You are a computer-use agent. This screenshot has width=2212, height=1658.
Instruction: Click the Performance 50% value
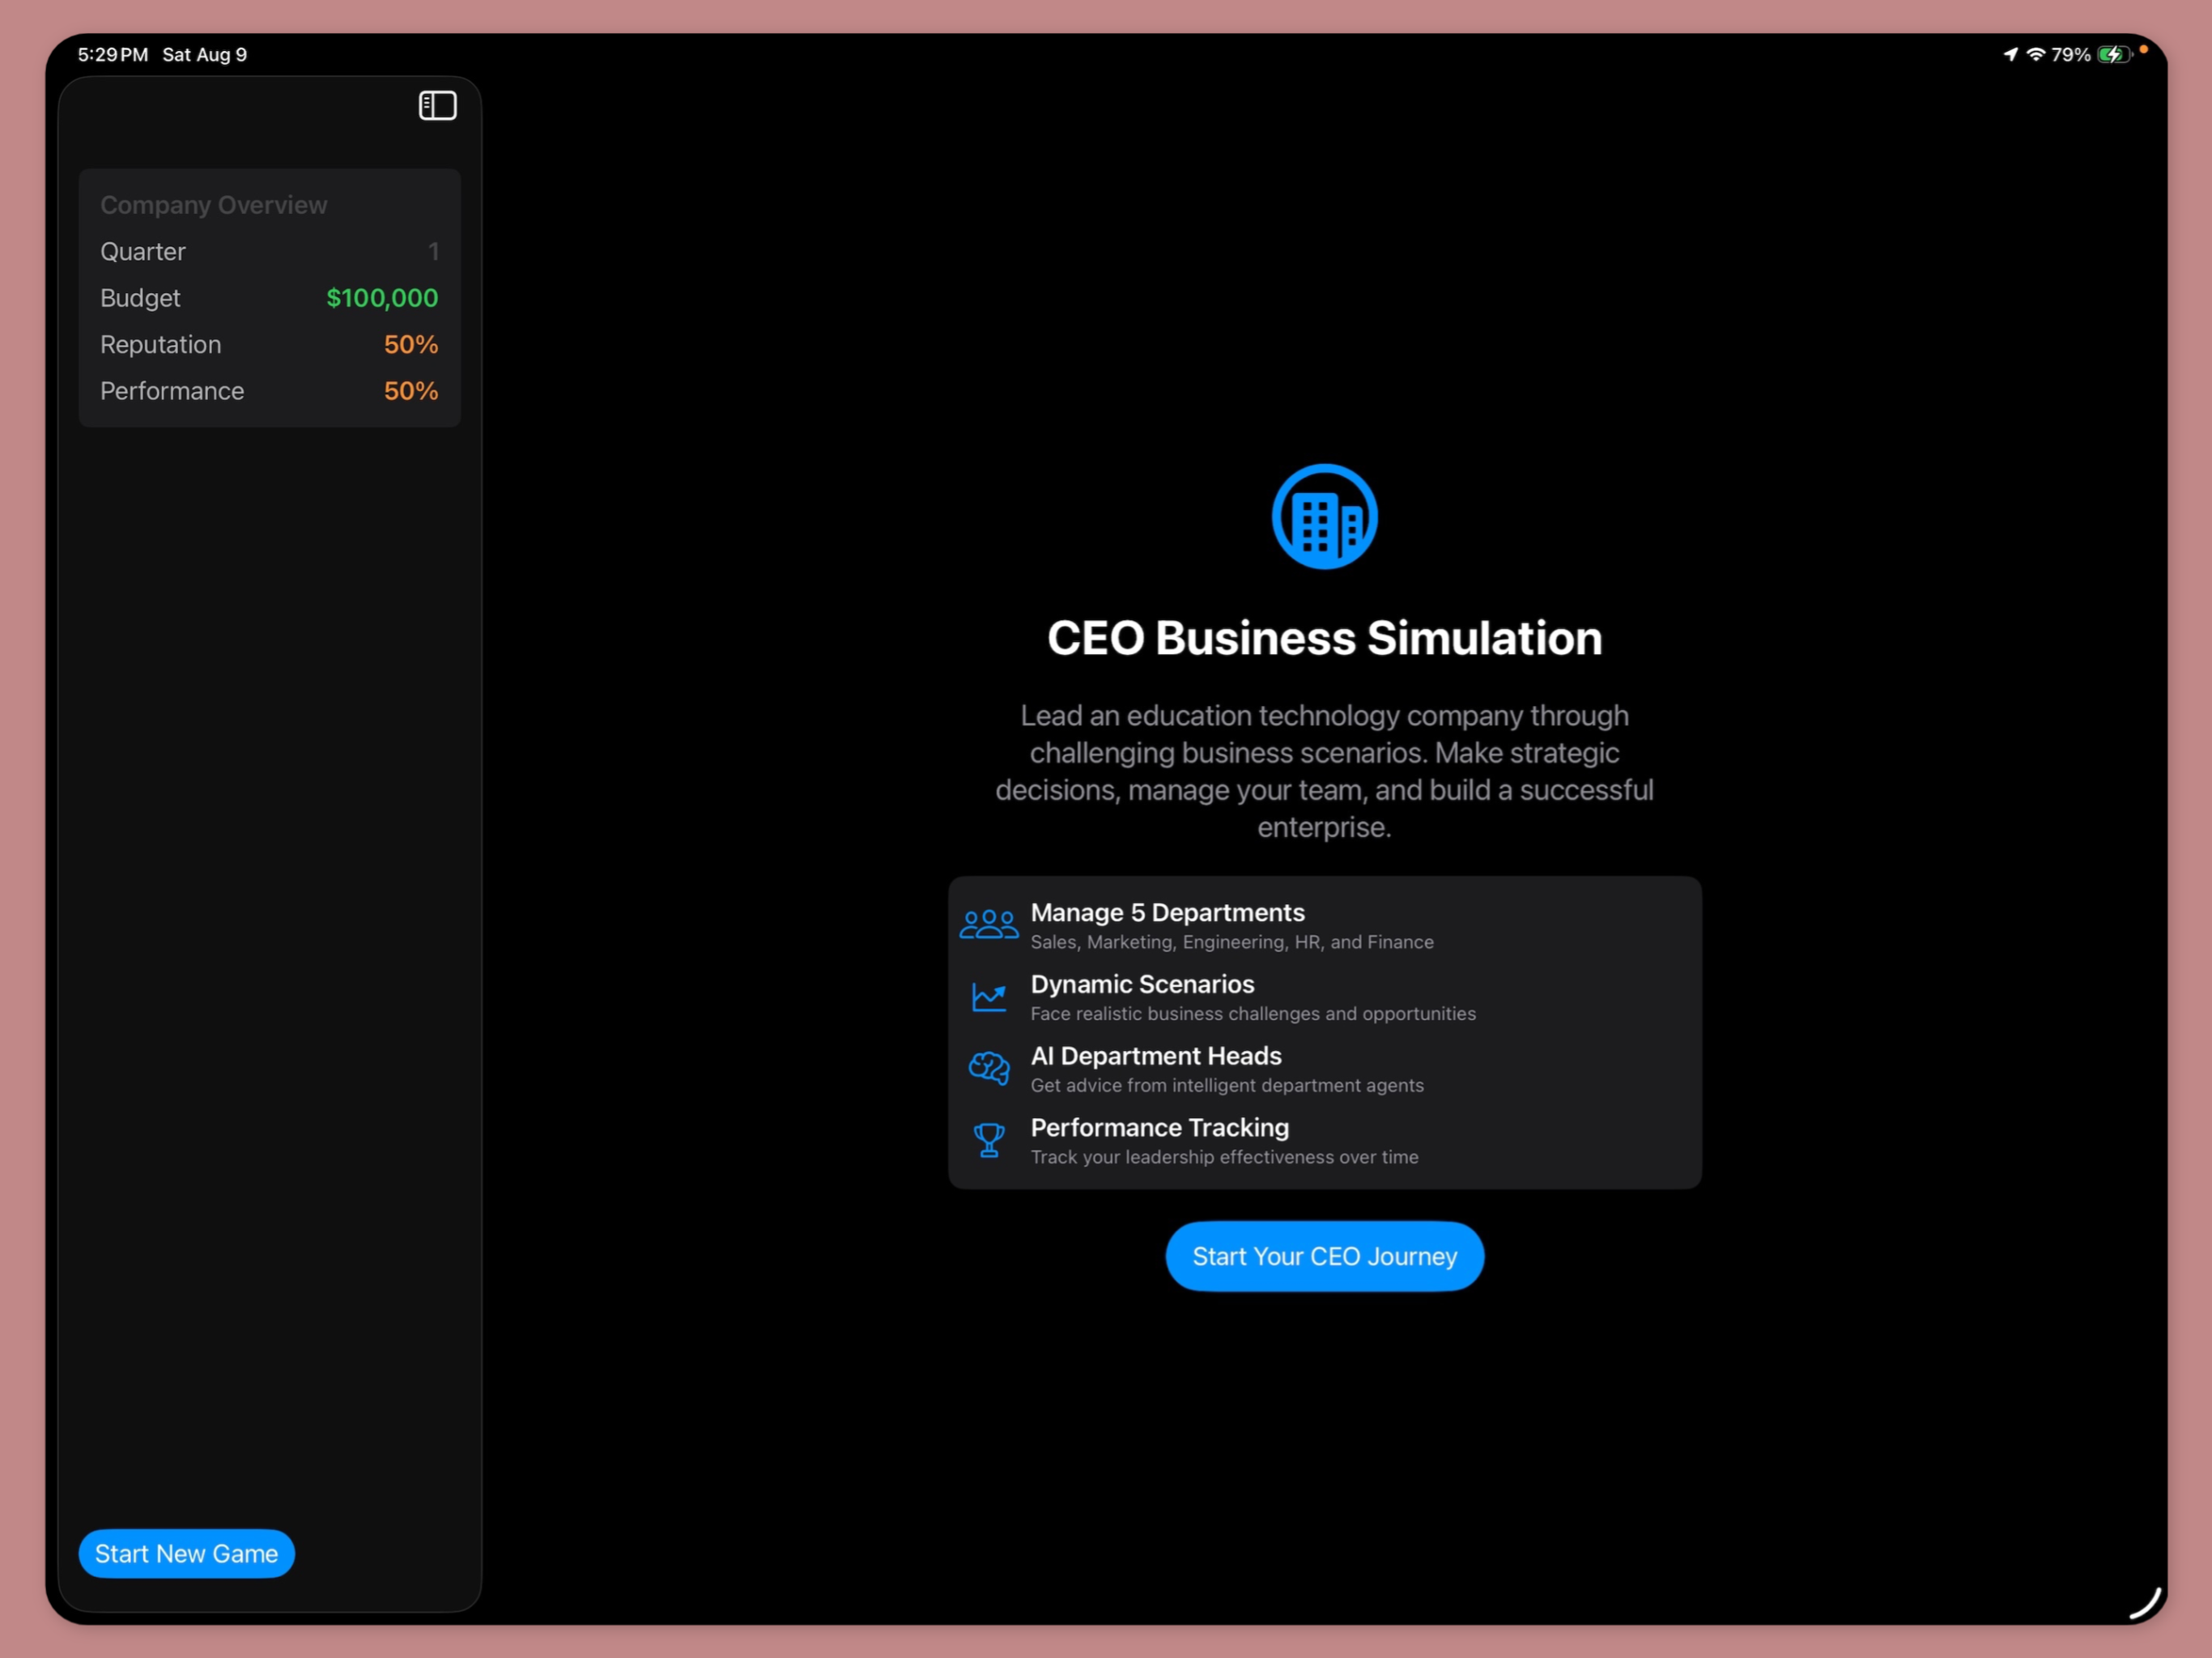pyautogui.click(x=411, y=391)
